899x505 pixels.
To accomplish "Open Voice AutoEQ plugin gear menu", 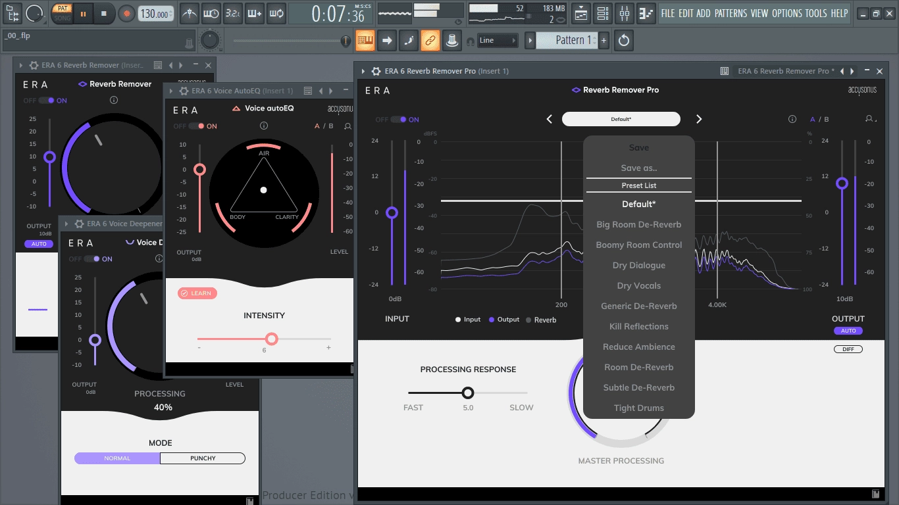I will click(183, 91).
